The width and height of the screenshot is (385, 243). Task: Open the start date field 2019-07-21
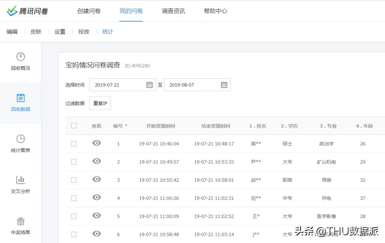pyautogui.click(x=118, y=84)
